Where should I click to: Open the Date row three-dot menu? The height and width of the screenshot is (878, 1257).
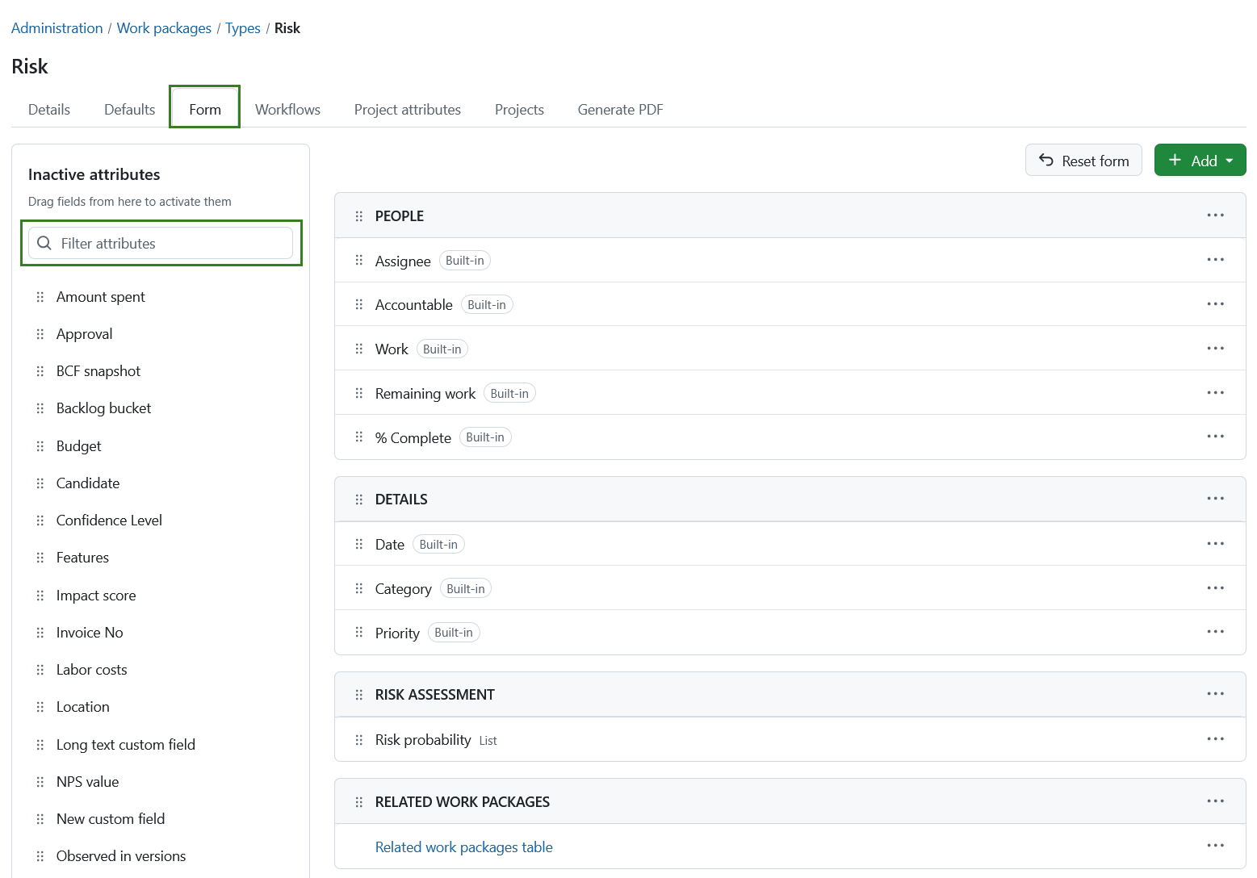(1215, 544)
